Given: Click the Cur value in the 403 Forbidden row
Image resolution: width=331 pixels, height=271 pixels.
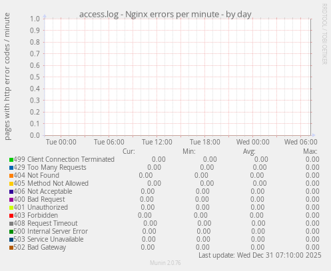Looking at the screenshot, I should (x=145, y=215).
